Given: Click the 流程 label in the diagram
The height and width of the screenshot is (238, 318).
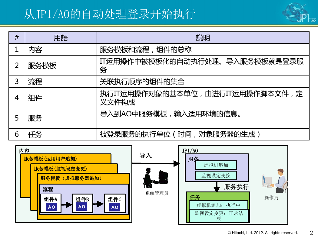Looking at the screenshot, I should click(48, 189).
